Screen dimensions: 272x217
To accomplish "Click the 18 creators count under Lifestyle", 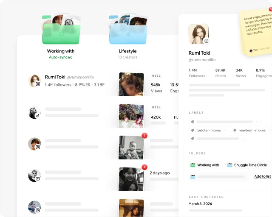I will pos(127,57).
